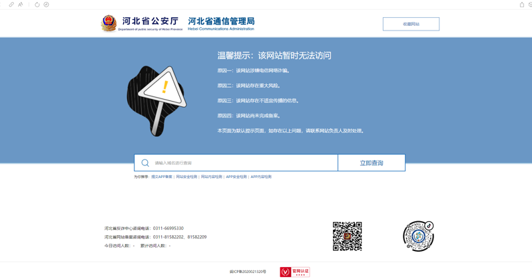This screenshot has width=532, height=279.
Task: Click the read-aloud text icon in toolbar
Action: point(21,5)
